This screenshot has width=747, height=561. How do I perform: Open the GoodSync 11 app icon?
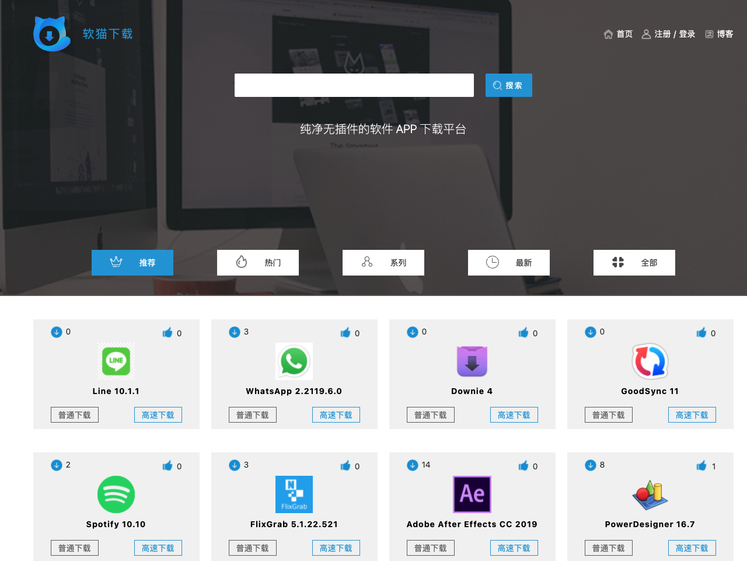(x=650, y=361)
